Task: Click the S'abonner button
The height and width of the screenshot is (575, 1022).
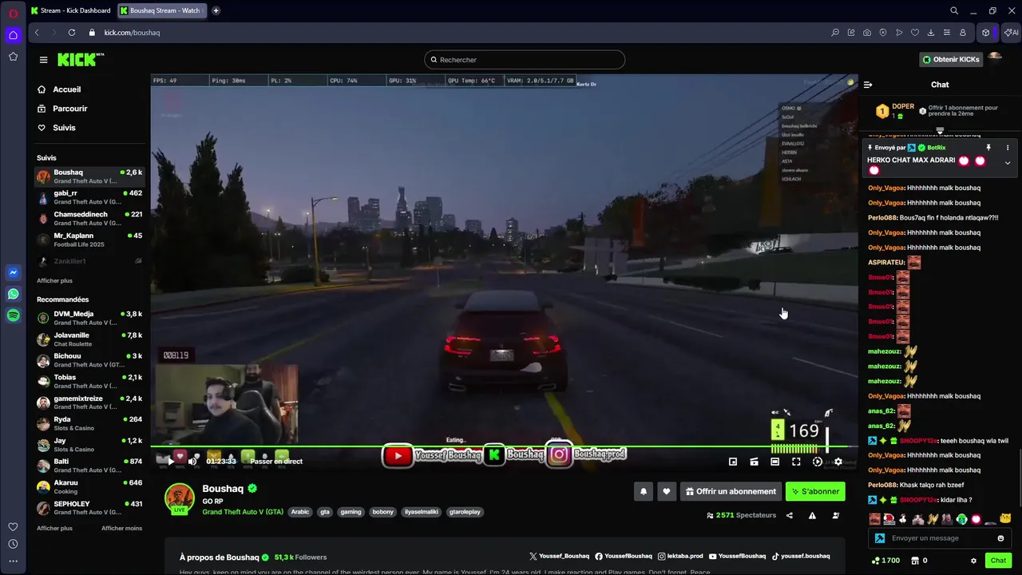Action: click(815, 491)
